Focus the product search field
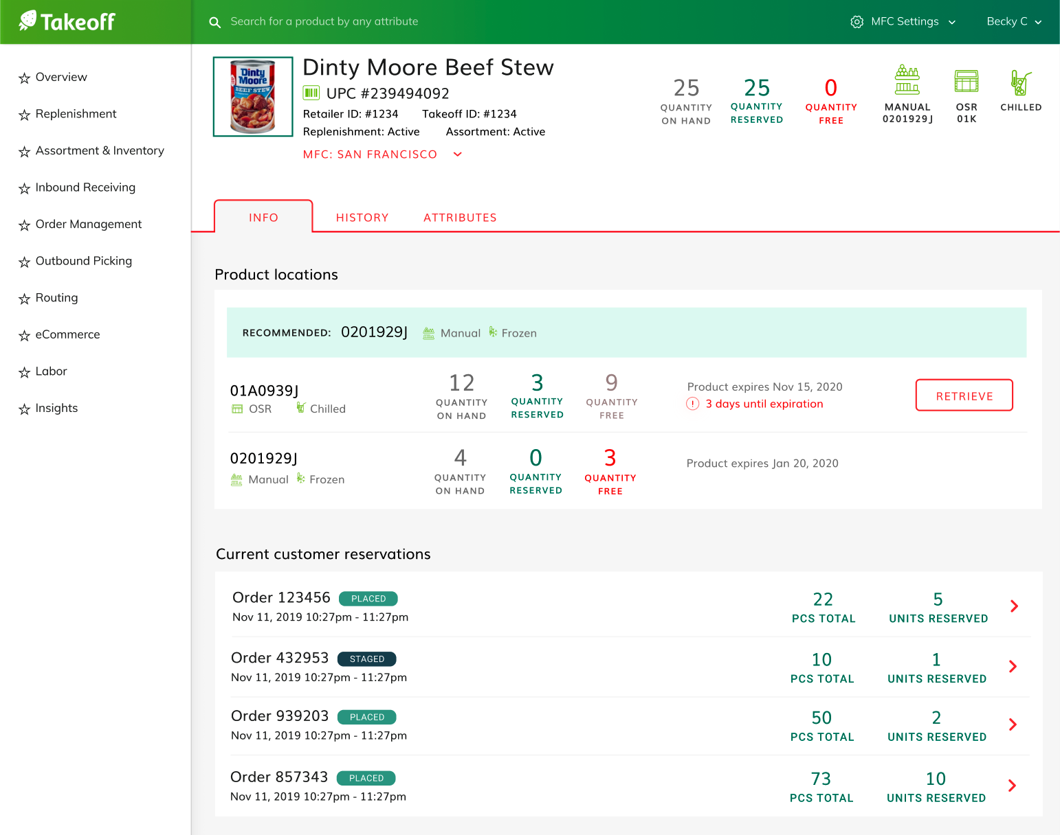Viewport: 1060px width, 835px height. point(324,22)
